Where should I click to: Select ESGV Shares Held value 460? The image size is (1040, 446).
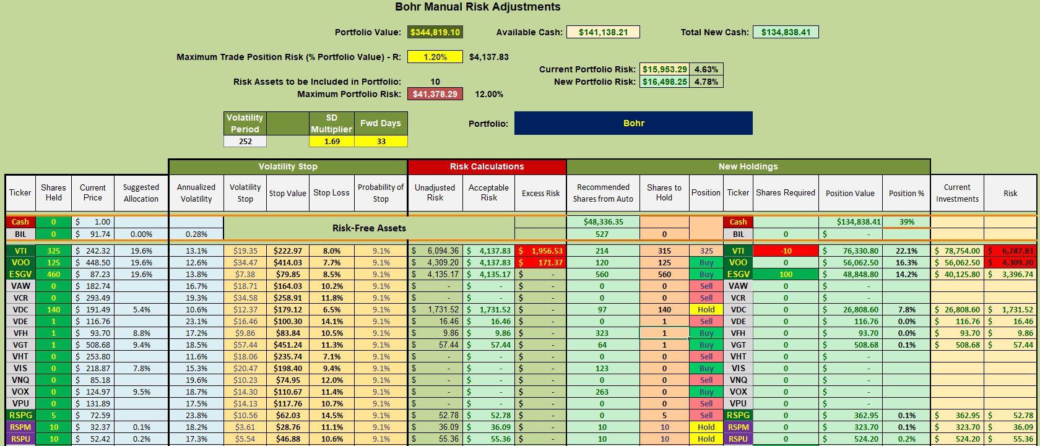[54, 275]
